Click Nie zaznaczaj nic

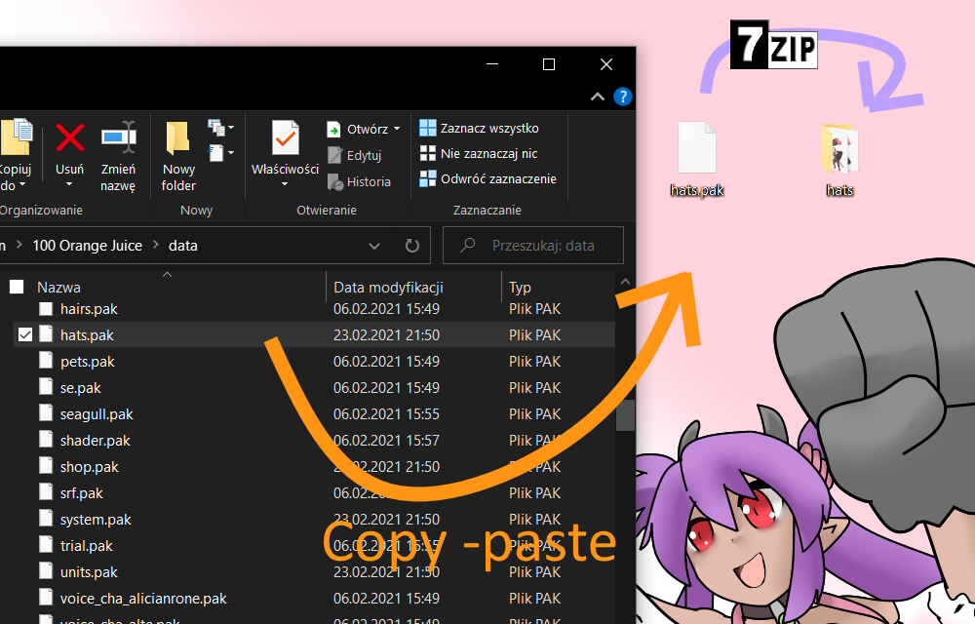(479, 153)
